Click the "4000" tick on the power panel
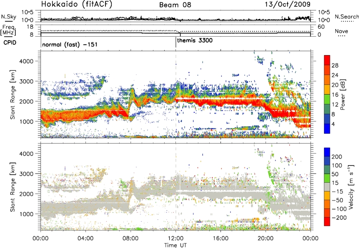The width and height of the screenshot is (359, 248). (26, 61)
